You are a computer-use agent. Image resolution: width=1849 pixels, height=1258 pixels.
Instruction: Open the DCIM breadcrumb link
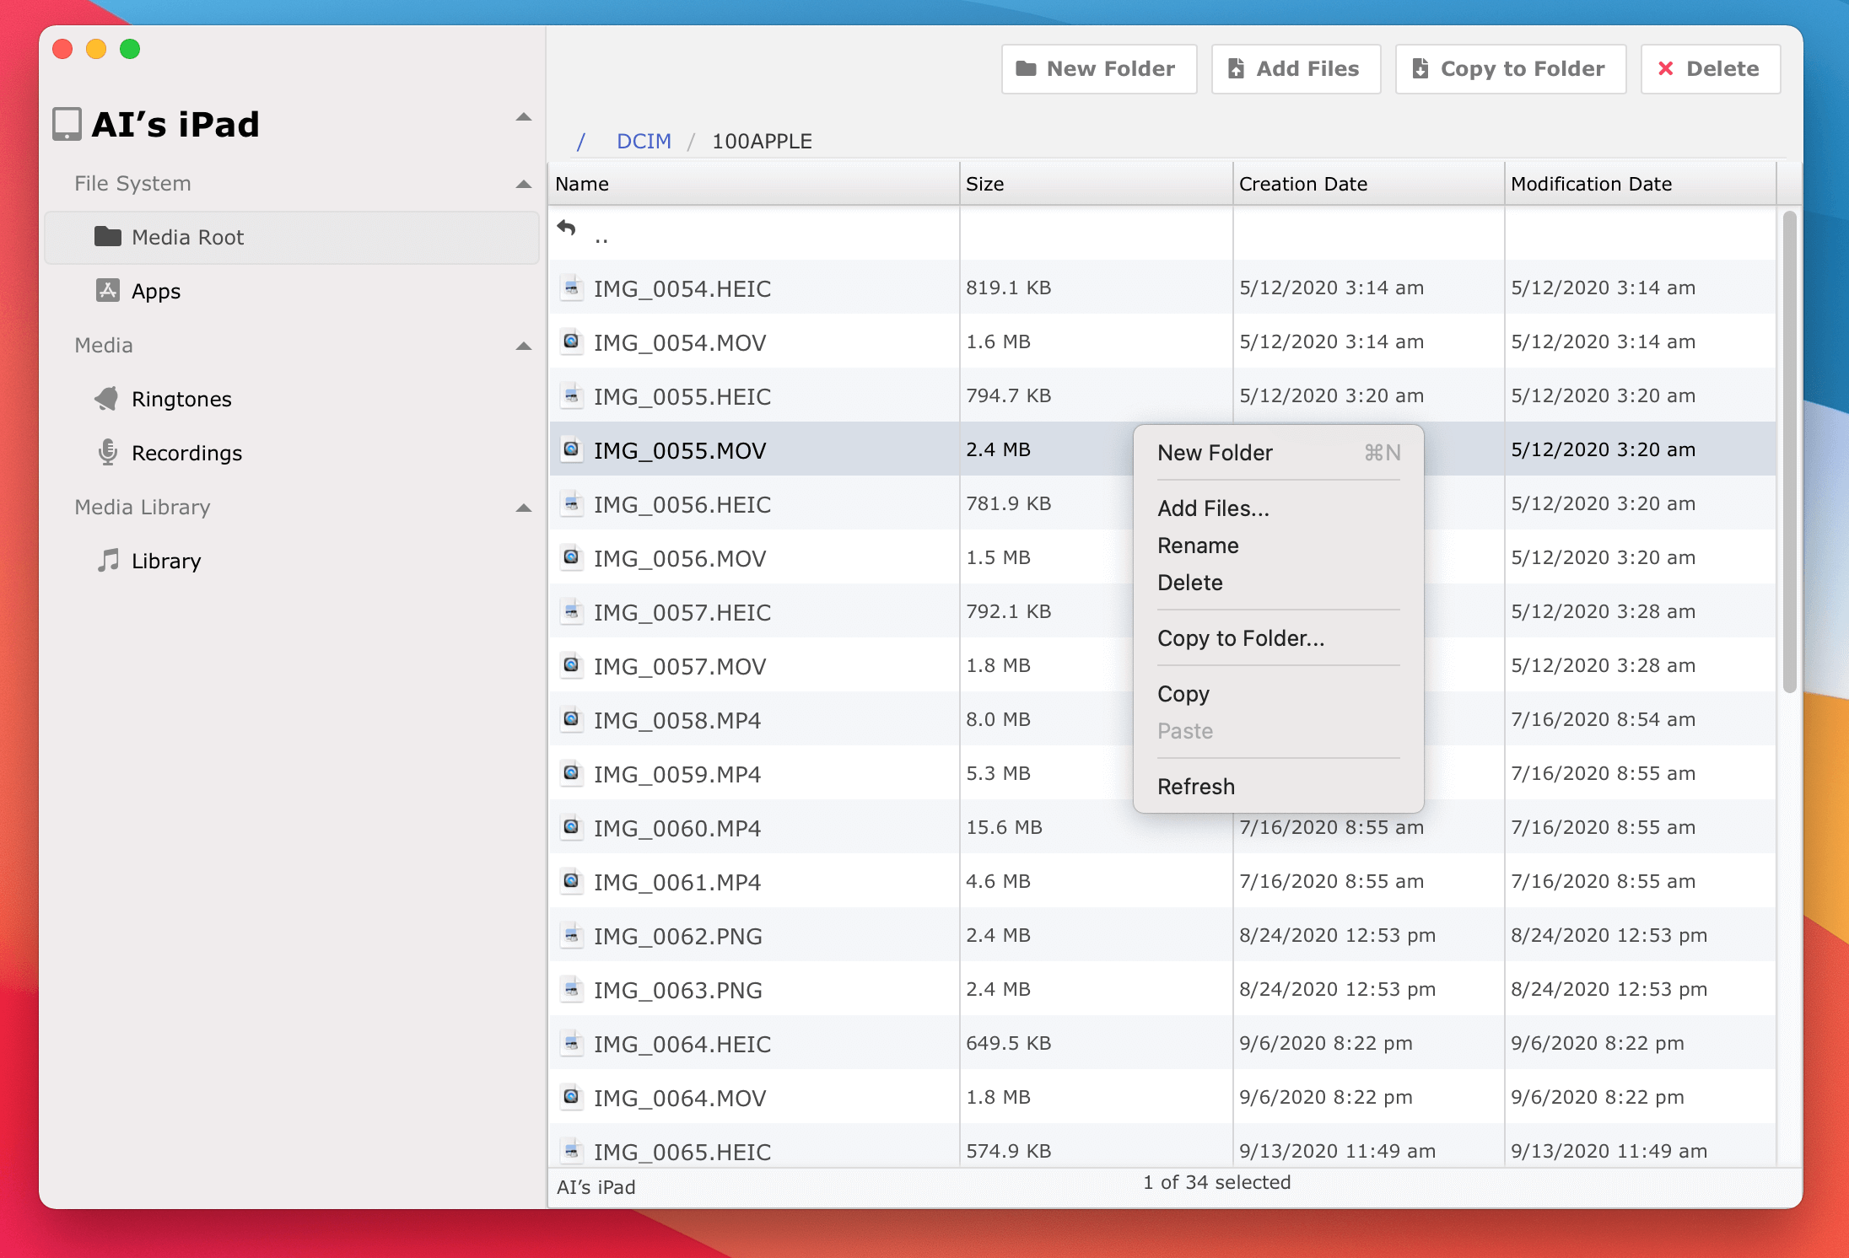pyautogui.click(x=643, y=141)
